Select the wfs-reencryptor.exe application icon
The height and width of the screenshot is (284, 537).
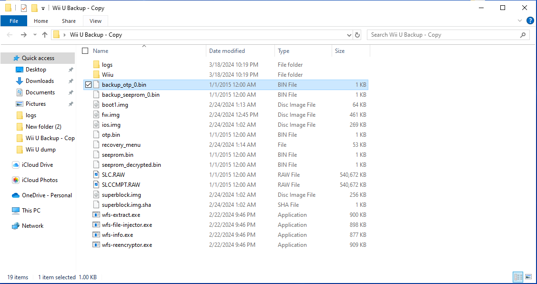point(96,244)
